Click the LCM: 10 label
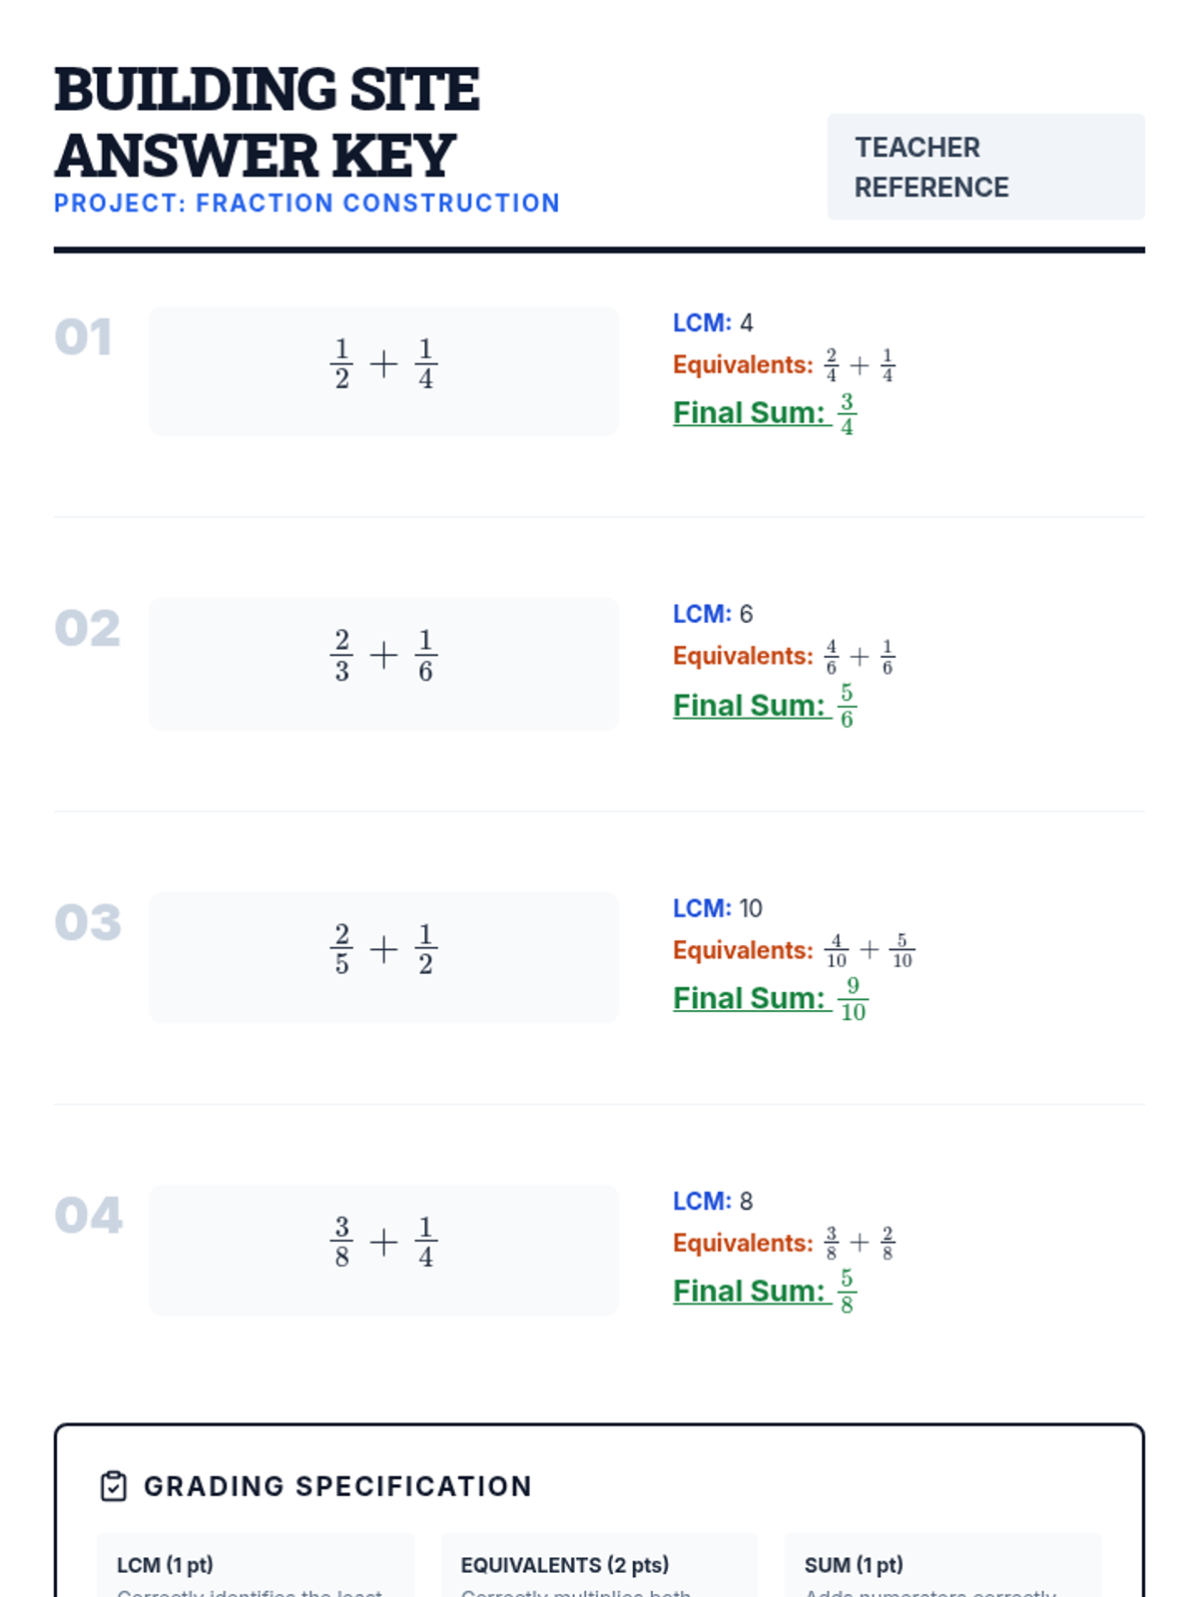The height and width of the screenshot is (1597, 1198). click(718, 908)
